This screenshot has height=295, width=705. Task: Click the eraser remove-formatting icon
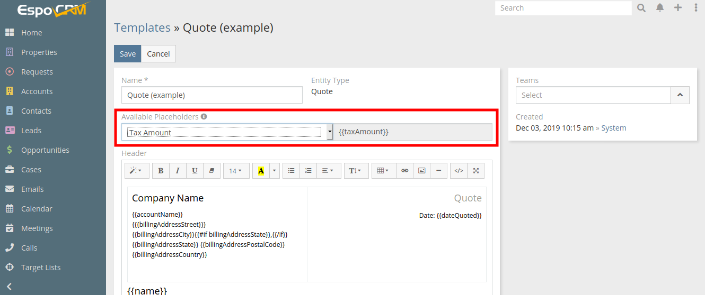[211, 171]
